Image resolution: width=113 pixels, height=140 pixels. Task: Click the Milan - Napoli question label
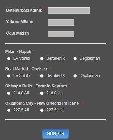click(x=18, y=52)
